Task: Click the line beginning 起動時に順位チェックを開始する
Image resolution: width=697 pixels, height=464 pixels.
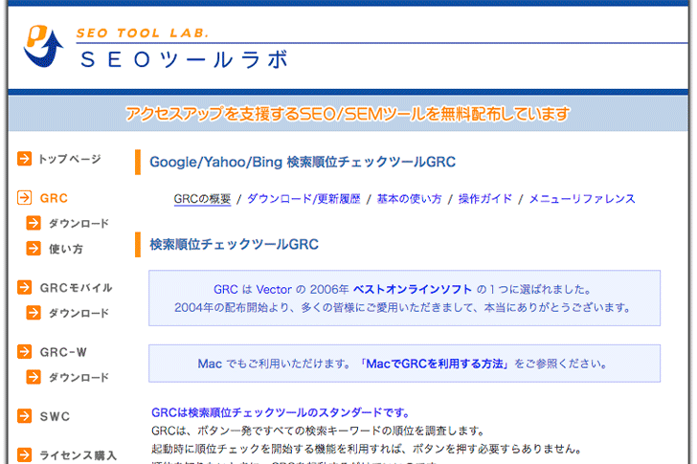Action: click(367, 449)
